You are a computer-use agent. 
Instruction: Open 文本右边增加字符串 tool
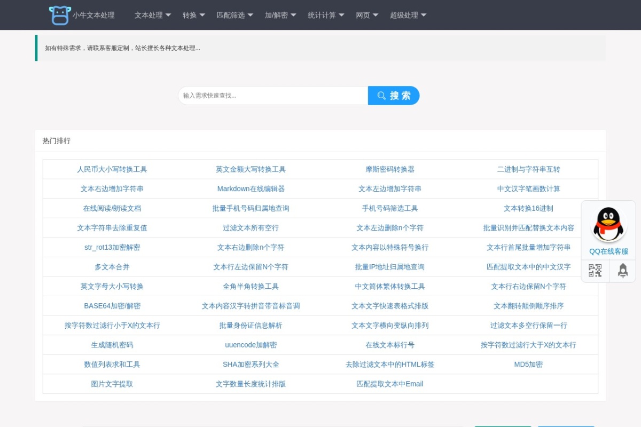(x=112, y=189)
